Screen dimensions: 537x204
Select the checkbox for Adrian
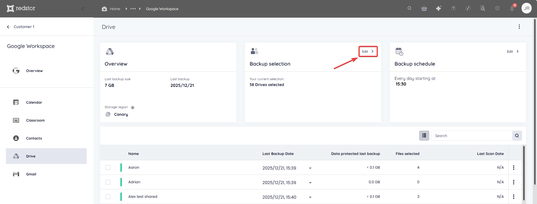click(x=108, y=182)
